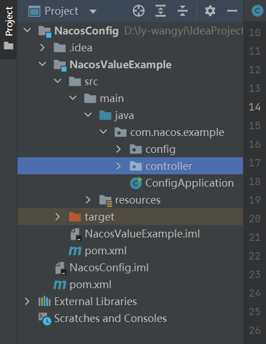266x344 pixels.
Task: Click the Scratches and Consoles icon
Action: coord(45,319)
